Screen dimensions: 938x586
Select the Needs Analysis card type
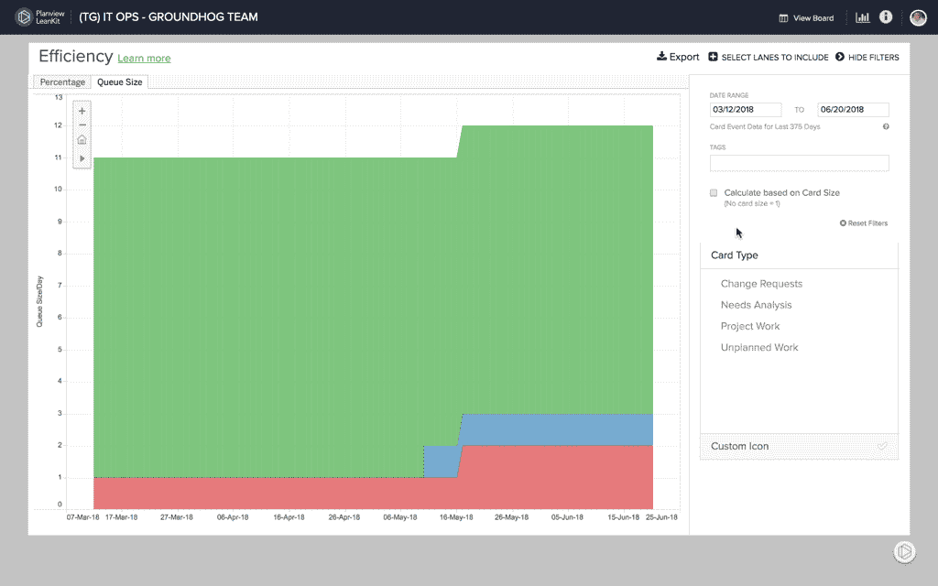(x=756, y=305)
